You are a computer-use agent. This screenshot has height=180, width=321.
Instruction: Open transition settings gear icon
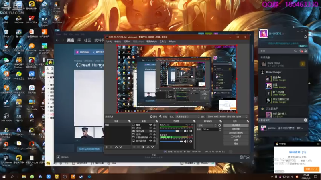219,126
